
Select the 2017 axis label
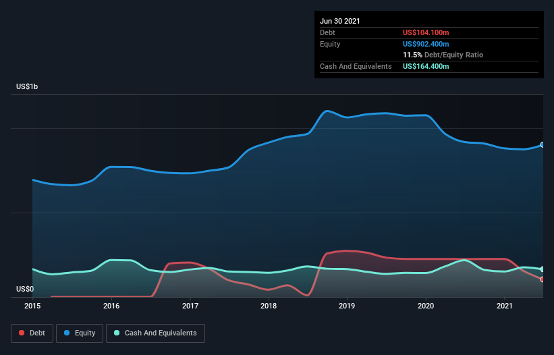[x=190, y=306]
